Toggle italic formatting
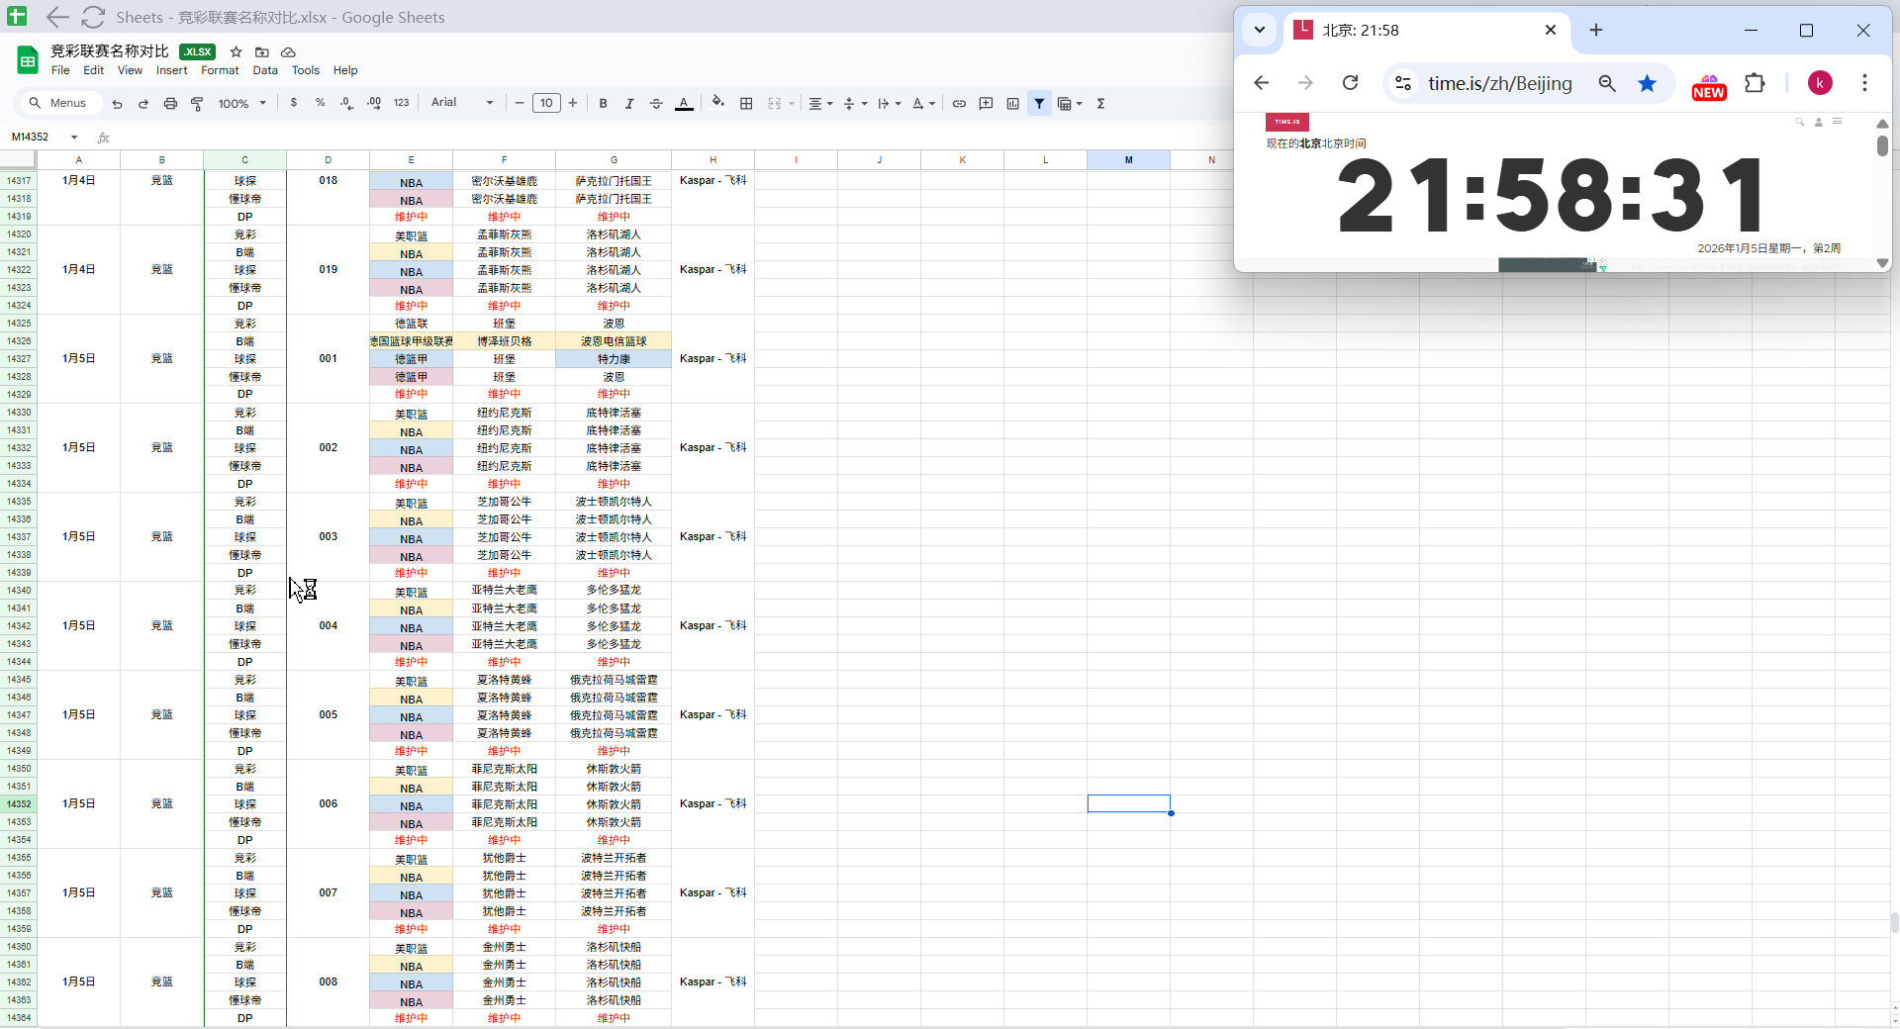Screen dimensions: 1900x1029 629,103
